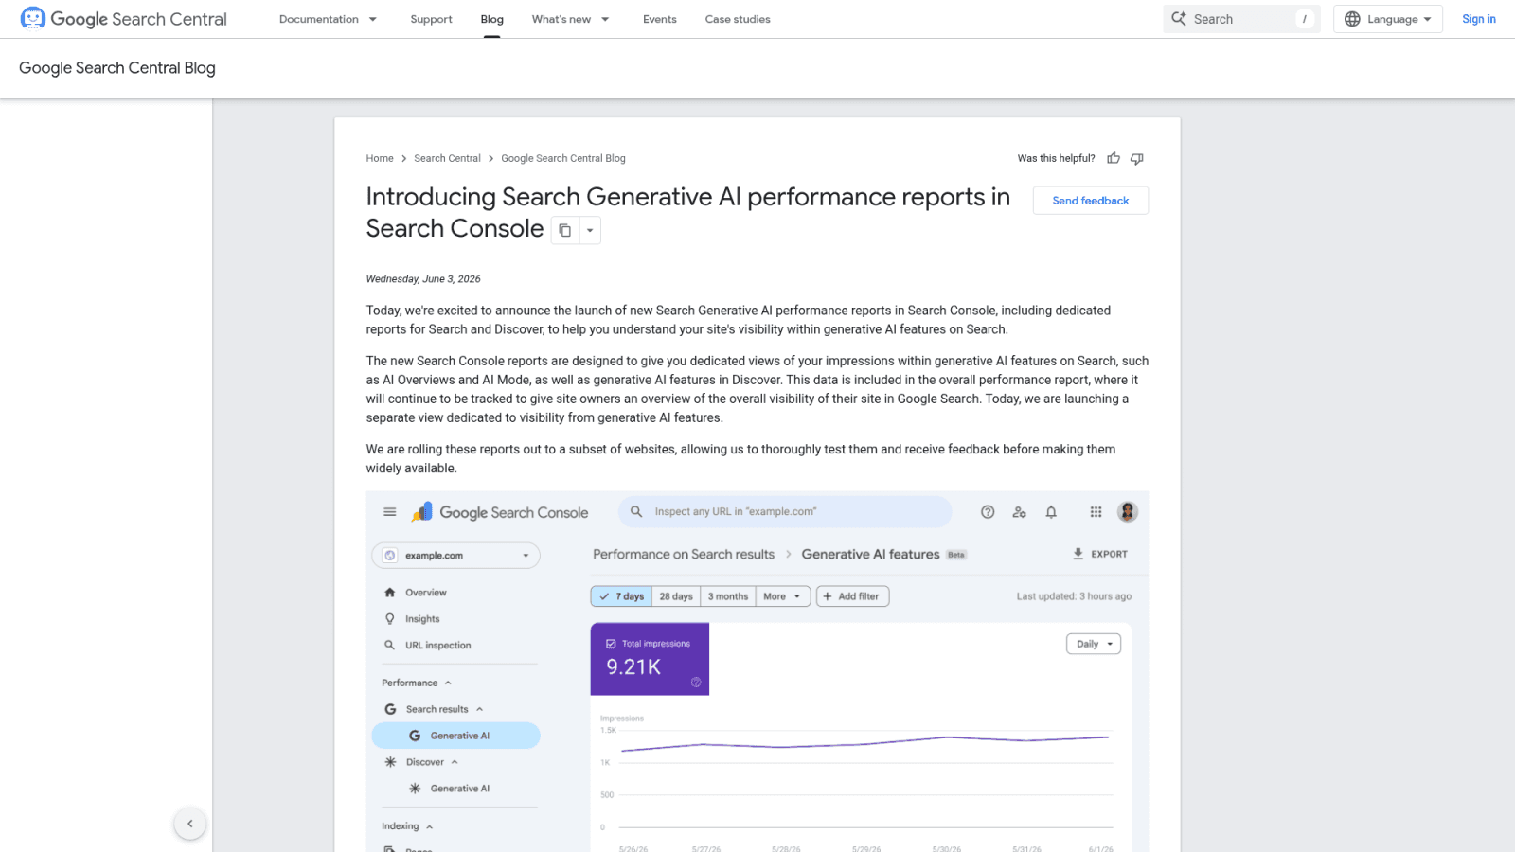Click the globe Language selector
This screenshot has height=852, width=1515.
(1388, 19)
